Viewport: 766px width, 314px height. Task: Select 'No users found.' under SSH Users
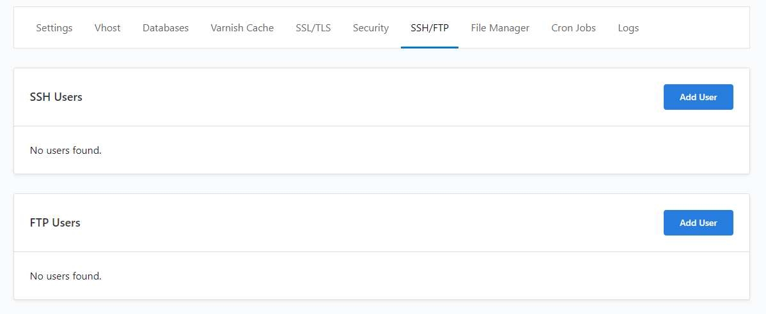coord(65,150)
